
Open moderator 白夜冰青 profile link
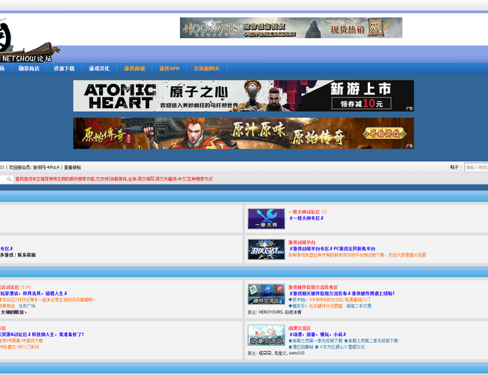293,312
